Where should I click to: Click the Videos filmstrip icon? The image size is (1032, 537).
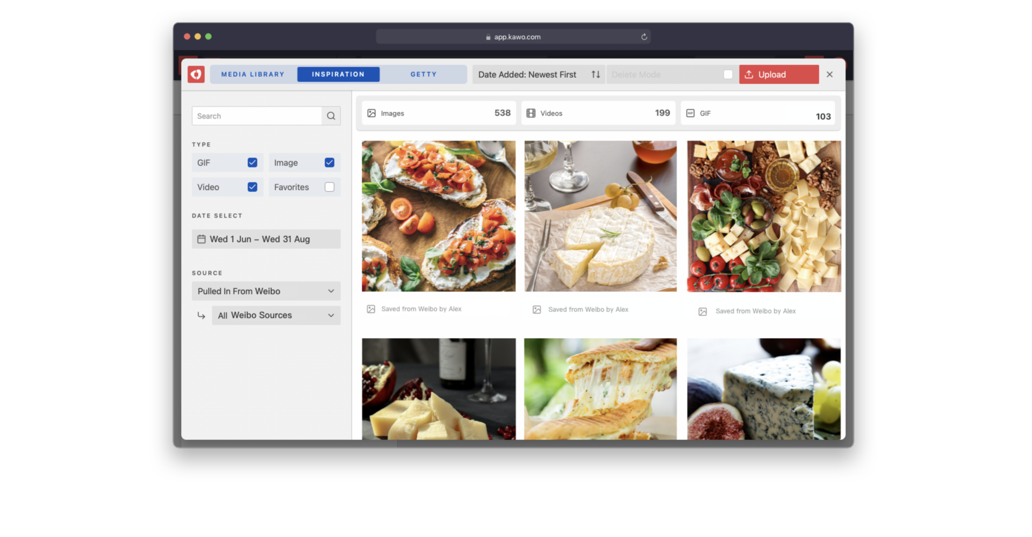[x=531, y=113]
